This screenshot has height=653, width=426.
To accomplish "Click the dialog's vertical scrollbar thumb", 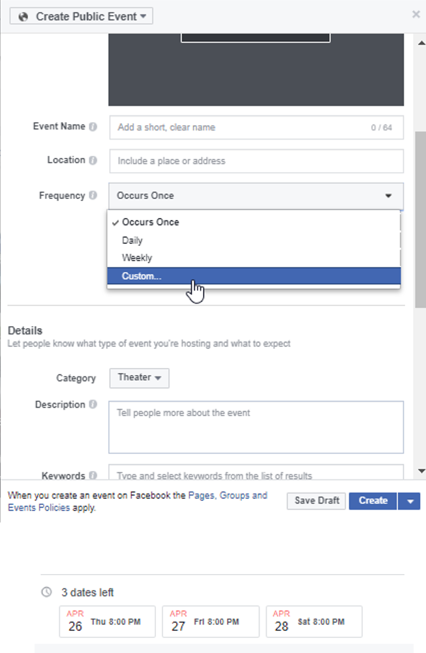I will pos(421,219).
